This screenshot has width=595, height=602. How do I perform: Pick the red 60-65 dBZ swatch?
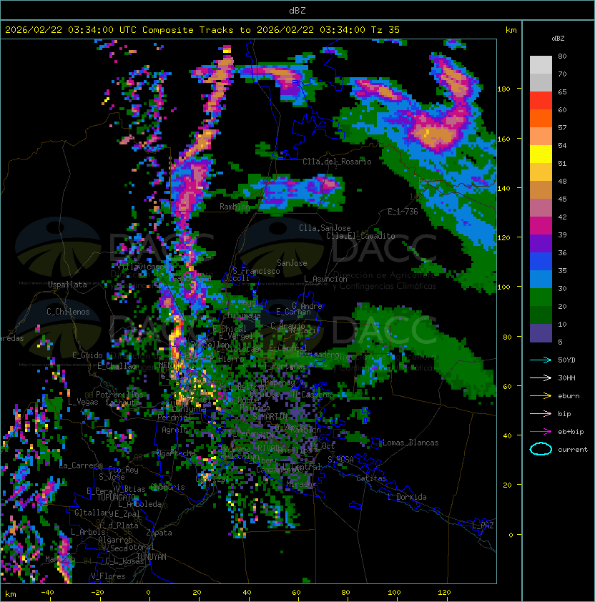541,101
